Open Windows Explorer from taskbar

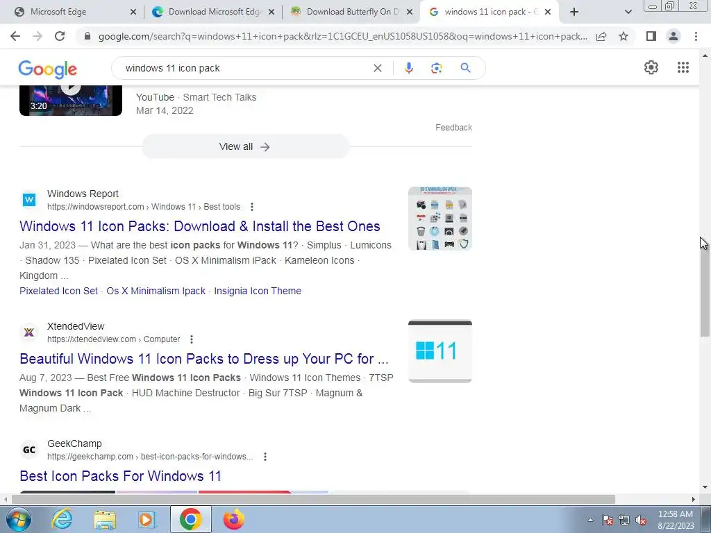tap(105, 519)
